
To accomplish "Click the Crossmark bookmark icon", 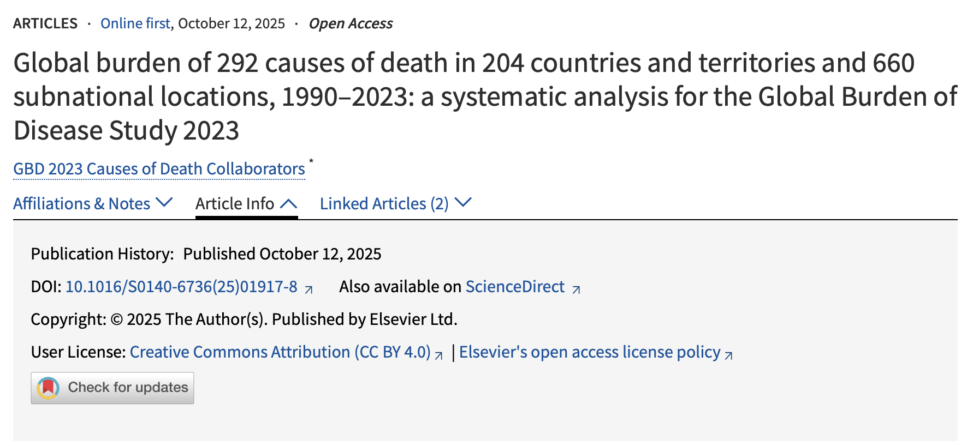I will [x=48, y=388].
